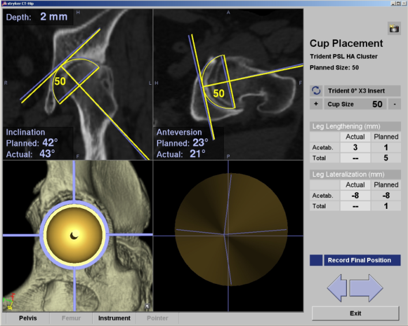The width and height of the screenshot is (408, 326).
Task: Decrease cup size with minus button
Action: click(395, 104)
